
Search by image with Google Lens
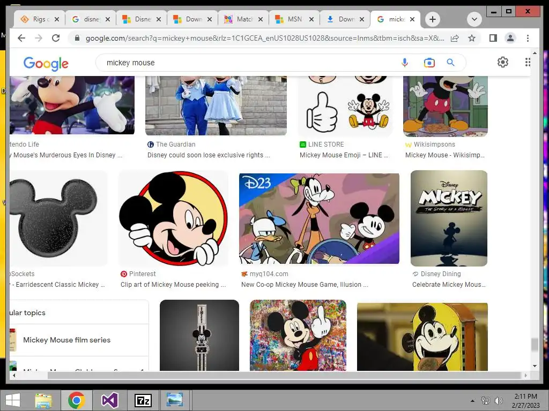pyautogui.click(x=429, y=63)
